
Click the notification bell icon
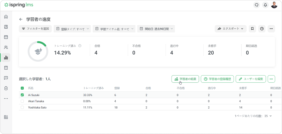265,5
